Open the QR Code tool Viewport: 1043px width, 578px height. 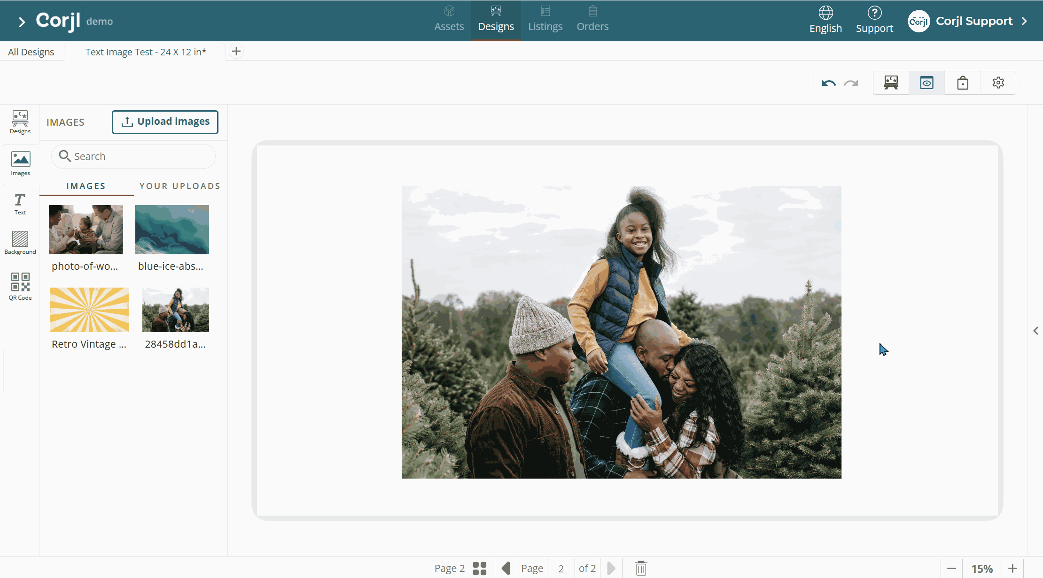coord(20,286)
